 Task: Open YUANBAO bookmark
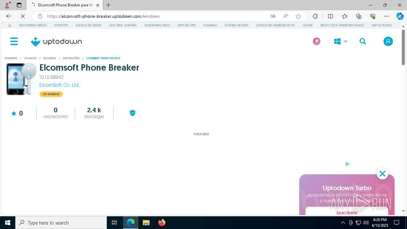point(210,25)
